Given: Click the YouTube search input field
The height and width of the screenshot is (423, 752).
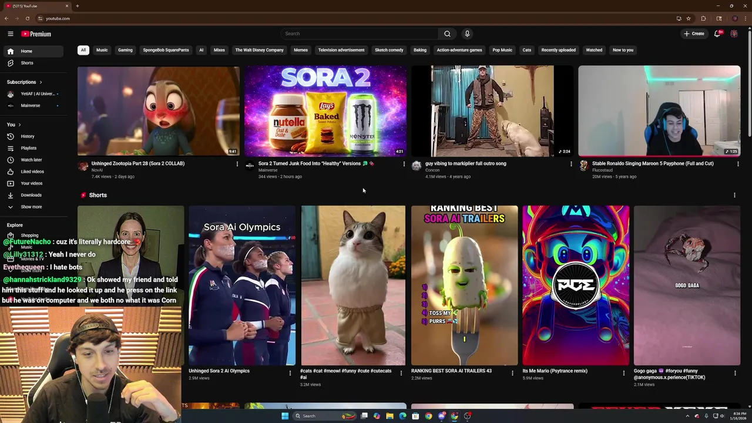Looking at the screenshot, I should [359, 33].
